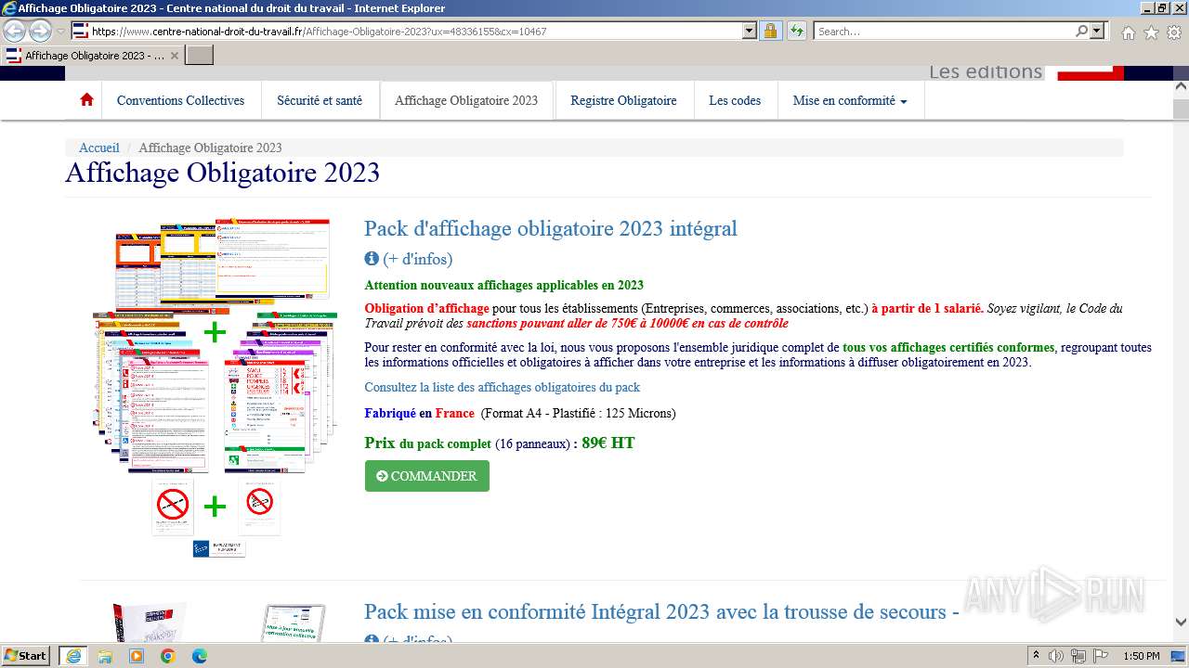
Task: Open the address bar autocomplete dropdown
Action: coord(750,31)
